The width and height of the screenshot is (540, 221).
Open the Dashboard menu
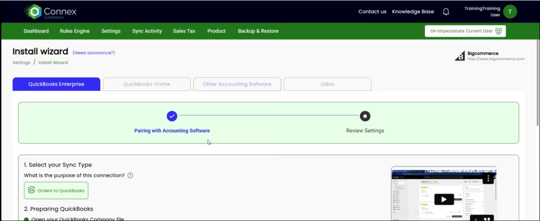point(36,31)
